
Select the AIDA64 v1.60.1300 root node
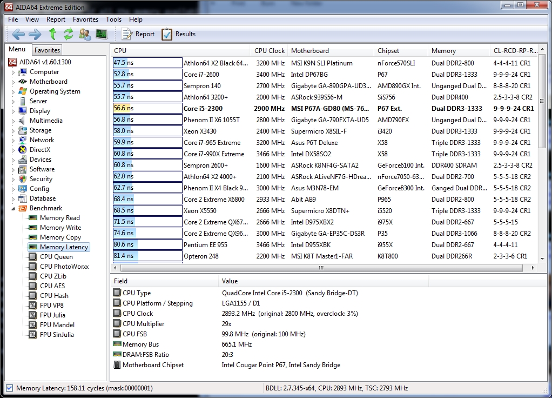tap(45, 62)
